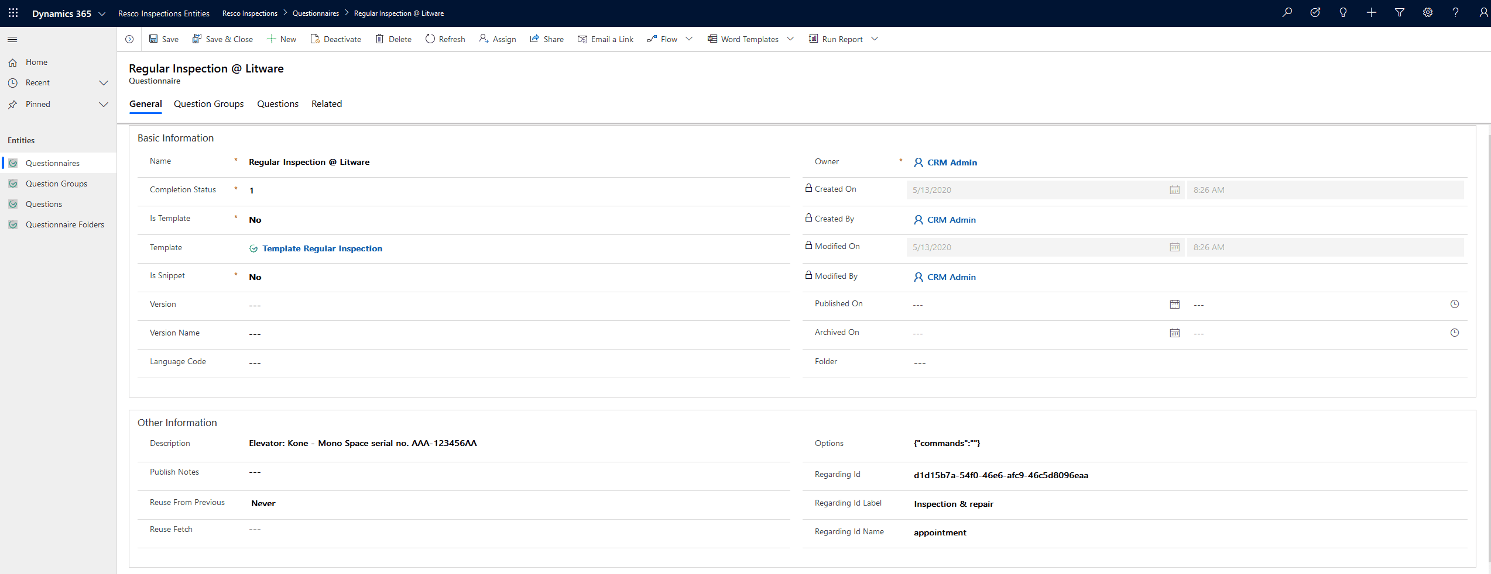
Task: Click Resco Inspections breadcrumb
Action: click(250, 13)
